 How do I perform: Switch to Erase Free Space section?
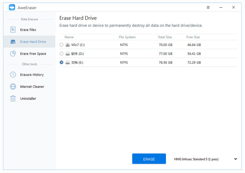tap(29, 54)
